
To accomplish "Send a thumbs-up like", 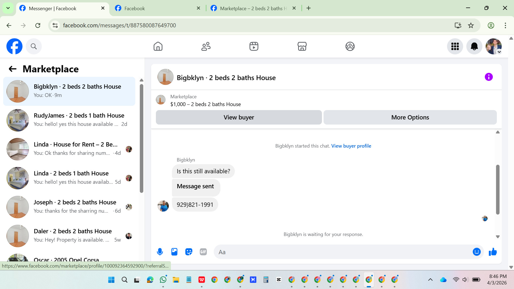I will [493, 252].
